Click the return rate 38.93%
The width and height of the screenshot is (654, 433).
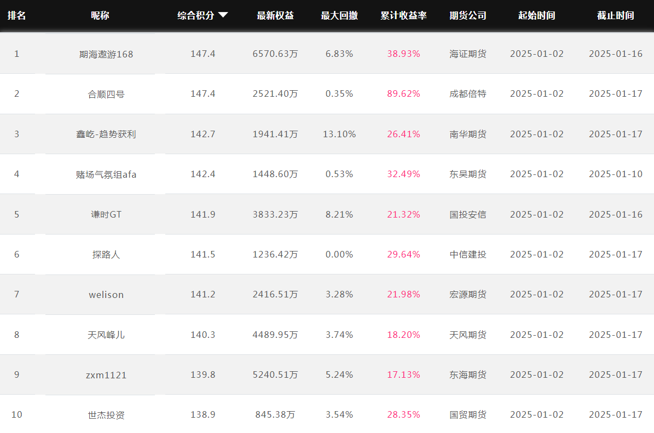coord(403,54)
